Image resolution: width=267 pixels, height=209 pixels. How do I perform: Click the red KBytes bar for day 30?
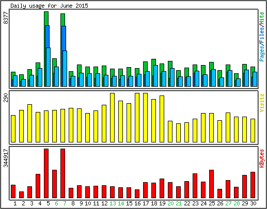pyautogui.click(x=253, y=185)
